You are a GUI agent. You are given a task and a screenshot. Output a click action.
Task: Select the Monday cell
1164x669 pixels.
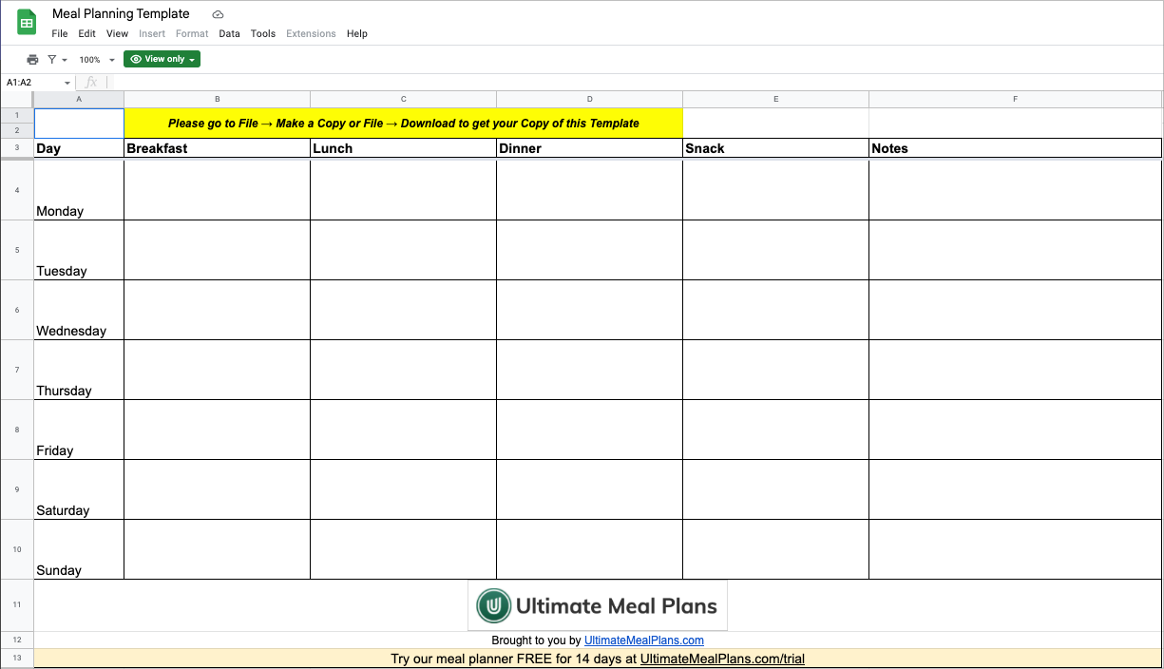[79, 190]
